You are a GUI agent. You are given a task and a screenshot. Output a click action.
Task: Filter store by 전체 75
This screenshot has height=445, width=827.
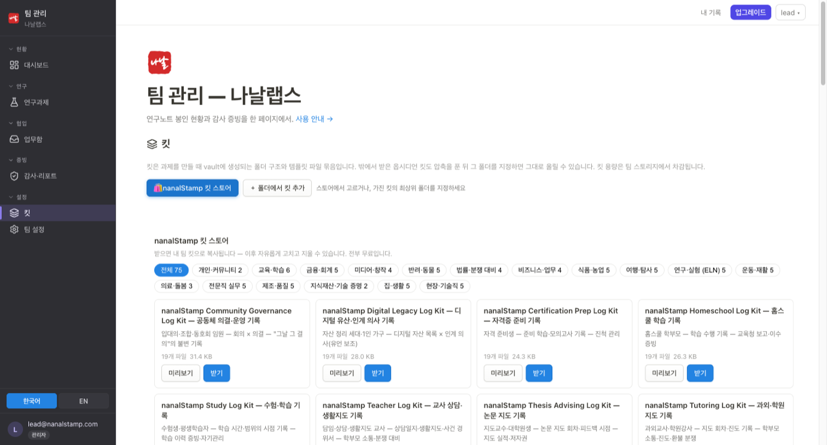171,270
